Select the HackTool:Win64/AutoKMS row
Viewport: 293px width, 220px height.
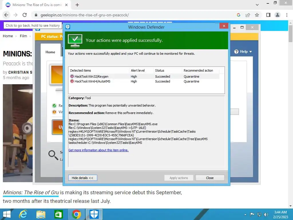coord(144,81)
